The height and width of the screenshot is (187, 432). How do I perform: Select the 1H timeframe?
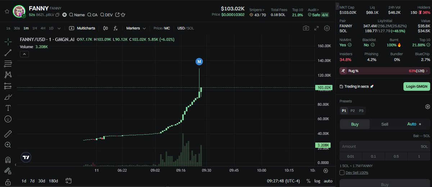click(35, 28)
